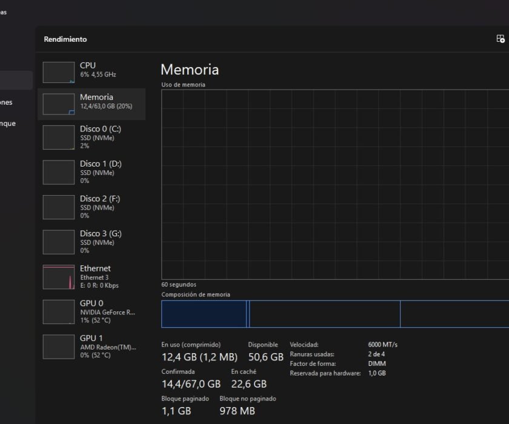Screen dimensions: 509x424
Task: Click the run new task icon
Action: (x=501, y=39)
